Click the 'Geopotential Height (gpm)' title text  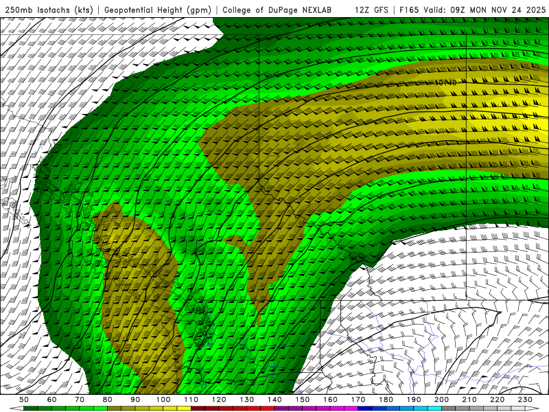click(158, 10)
